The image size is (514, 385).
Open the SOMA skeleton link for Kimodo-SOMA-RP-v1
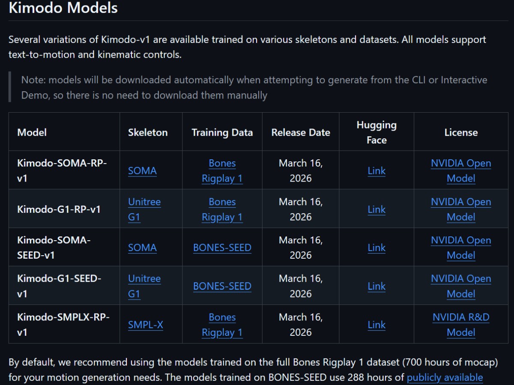pos(142,170)
